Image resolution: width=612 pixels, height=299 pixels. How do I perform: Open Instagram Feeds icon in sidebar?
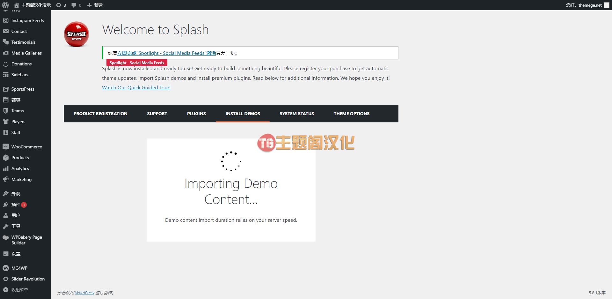6,20
